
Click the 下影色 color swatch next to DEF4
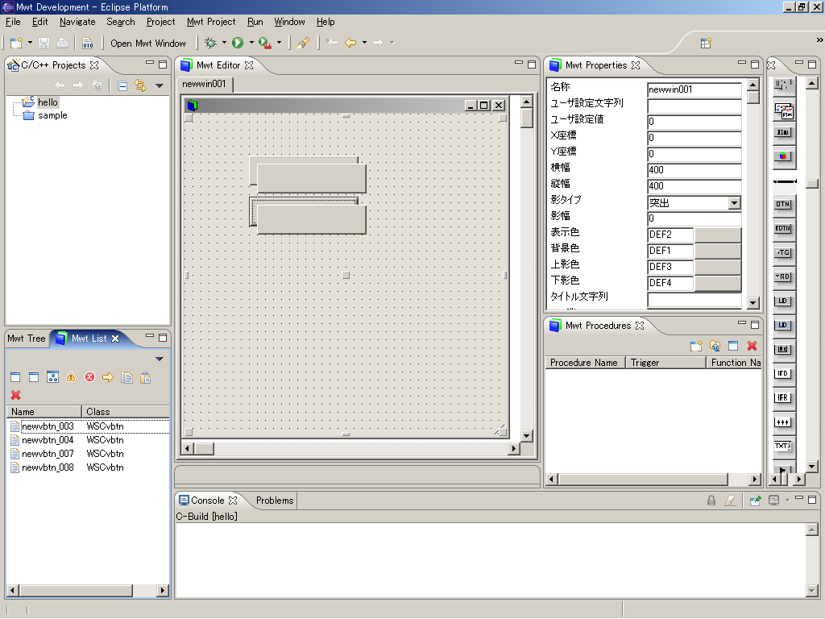(x=718, y=283)
